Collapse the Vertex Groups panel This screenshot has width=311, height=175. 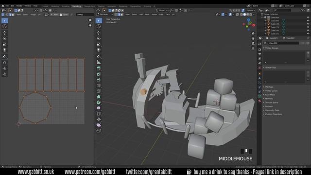coord(271,48)
